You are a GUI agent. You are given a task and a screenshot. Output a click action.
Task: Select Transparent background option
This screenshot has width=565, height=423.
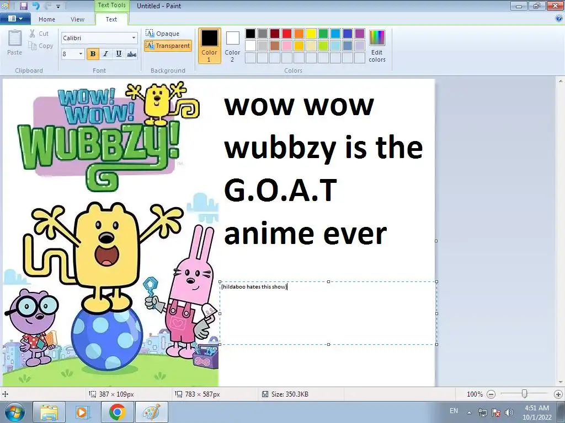[168, 46]
